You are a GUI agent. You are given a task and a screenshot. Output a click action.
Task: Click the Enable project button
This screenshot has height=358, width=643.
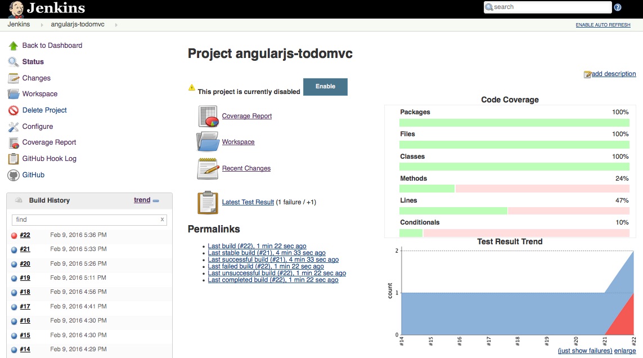325,87
